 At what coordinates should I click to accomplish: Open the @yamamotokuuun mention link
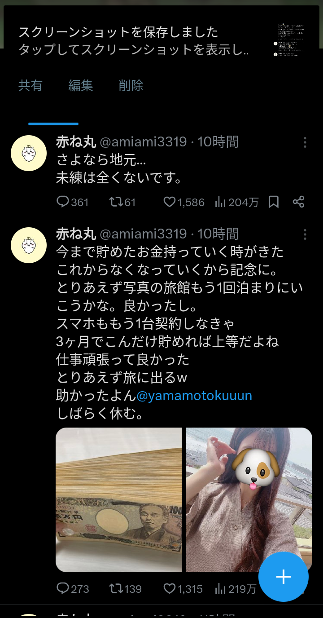(194, 396)
